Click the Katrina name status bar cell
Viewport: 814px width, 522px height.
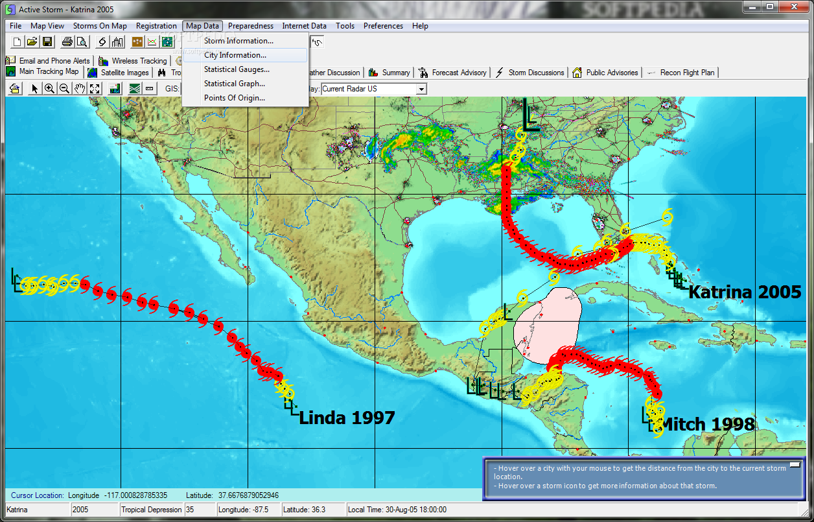[38, 510]
